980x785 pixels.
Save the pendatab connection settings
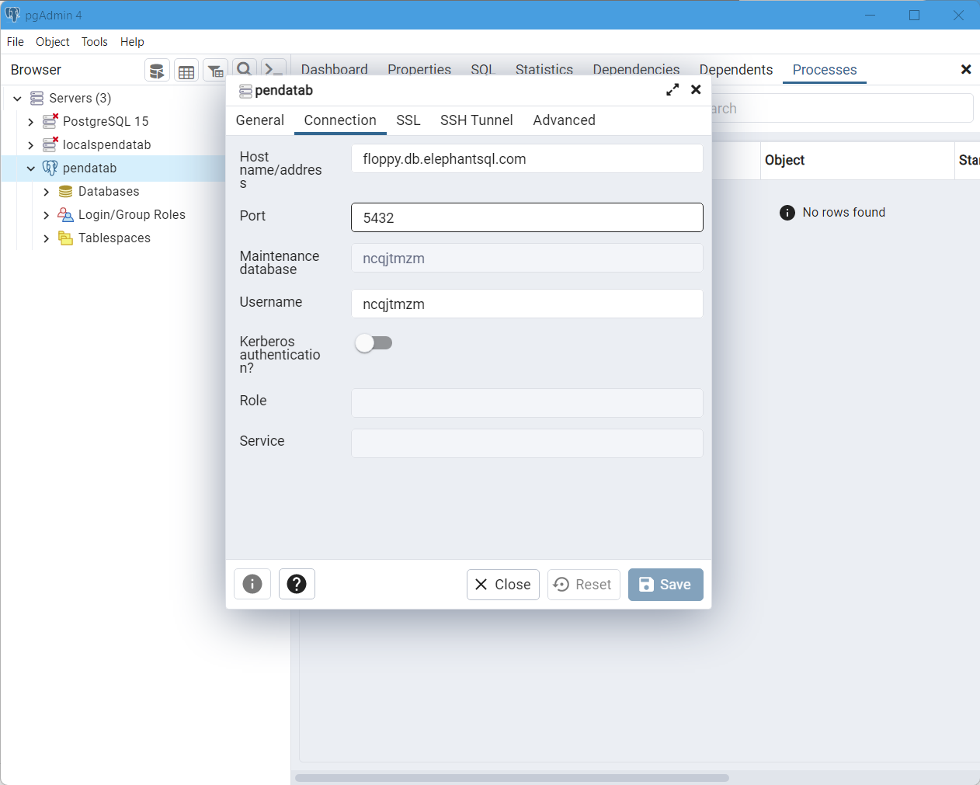(665, 584)
